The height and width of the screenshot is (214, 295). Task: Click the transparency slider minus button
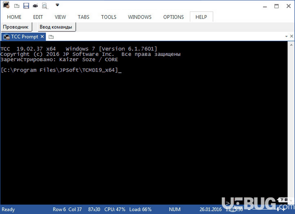pyautogui.click(x=249, y=210)
